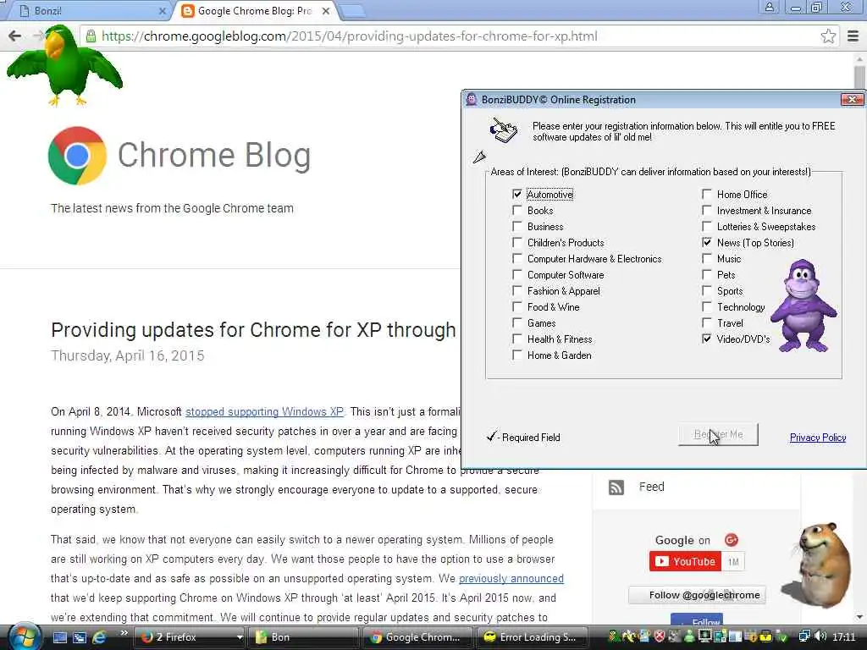Image resolution: width=867 pixels, height=650 pixels.
Task: Check the Travel checkbox
Action: pyautogui.click(x=707, y=322)
